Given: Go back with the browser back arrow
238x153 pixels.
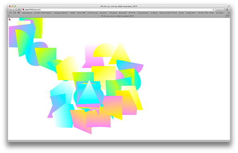Looking at the screenshot, I should [x=11, y=10].
